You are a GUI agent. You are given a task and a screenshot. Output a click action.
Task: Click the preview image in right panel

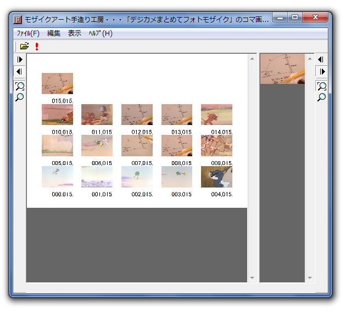282,69
